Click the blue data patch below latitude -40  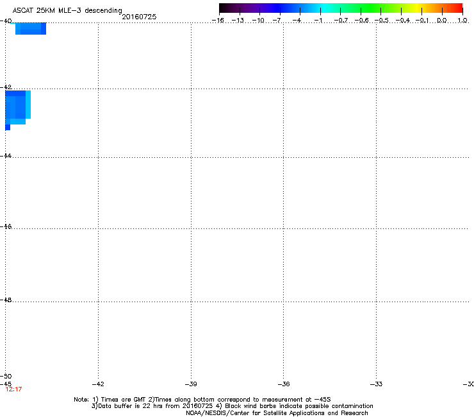[x=31, y=28]
